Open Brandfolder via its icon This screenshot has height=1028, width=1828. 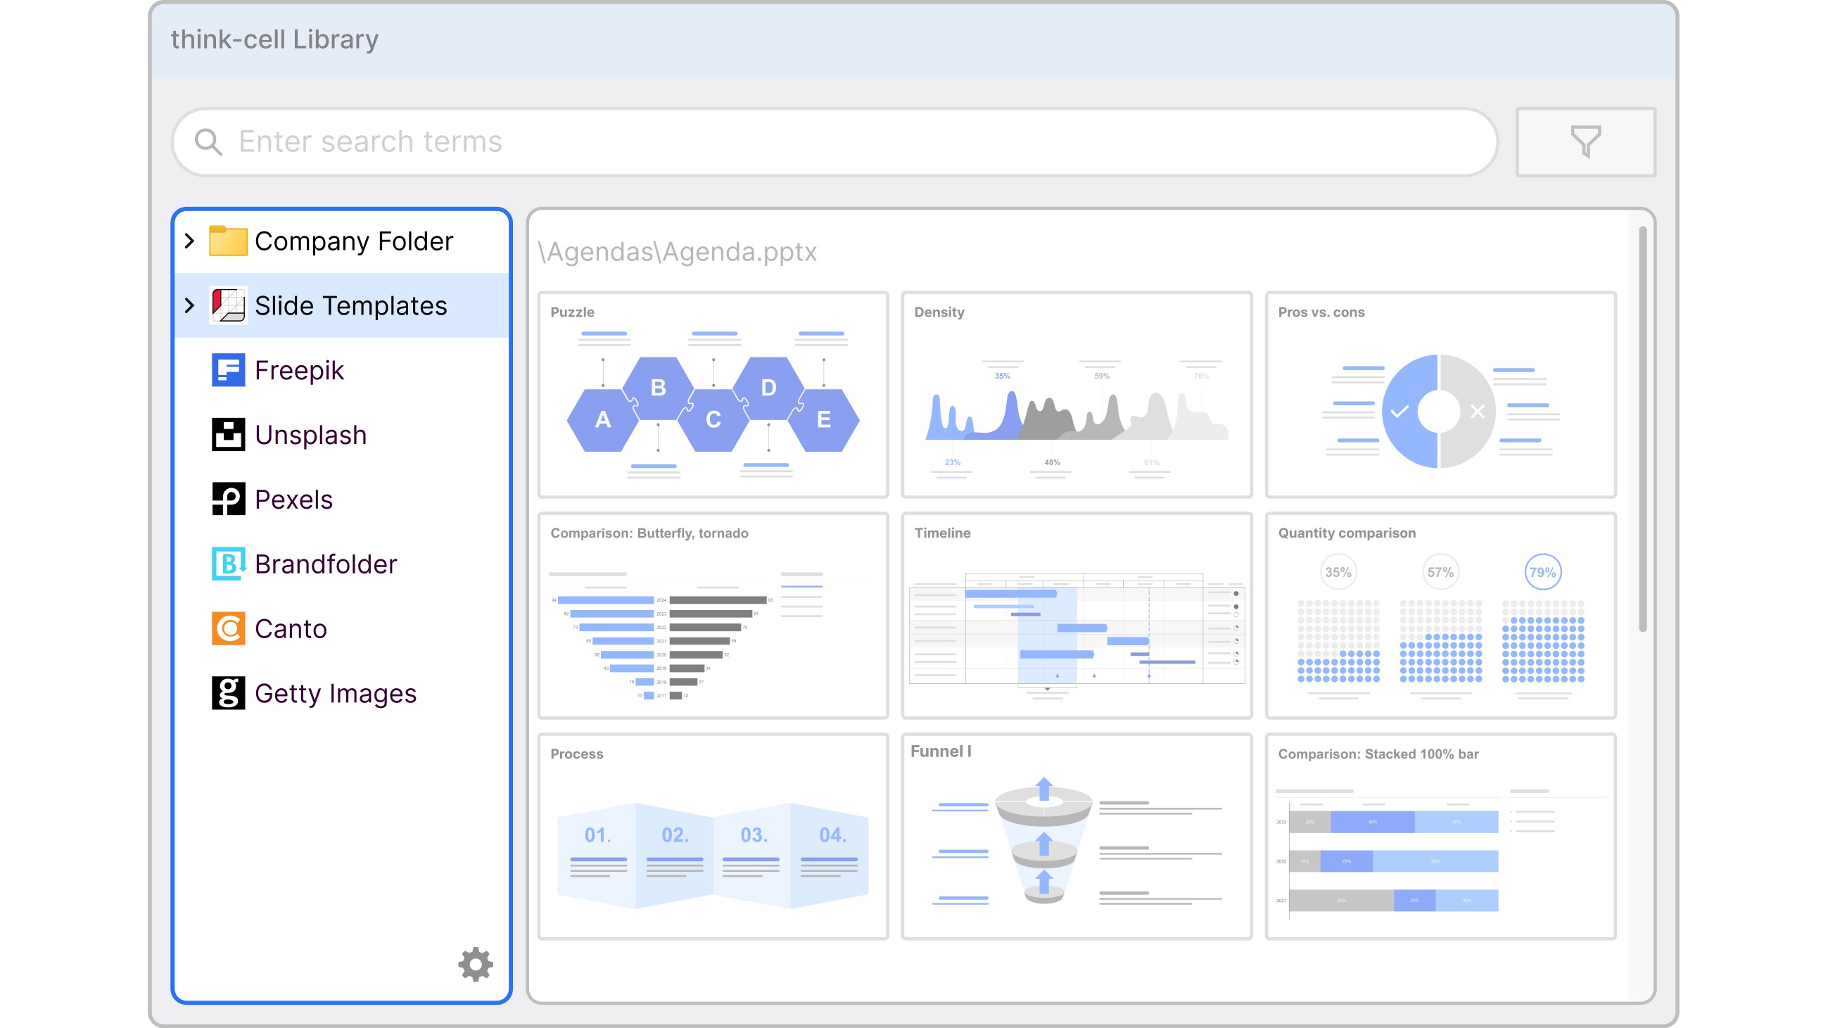click(228, 564)
